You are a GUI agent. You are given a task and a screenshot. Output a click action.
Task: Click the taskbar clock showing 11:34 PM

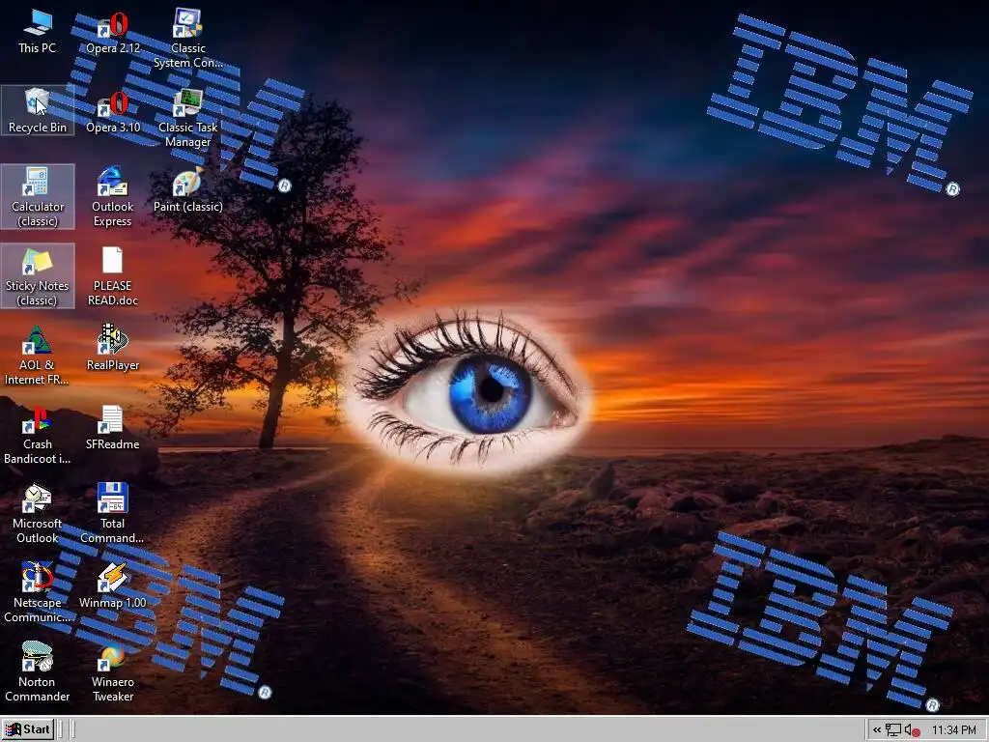[x=953, y=730]
